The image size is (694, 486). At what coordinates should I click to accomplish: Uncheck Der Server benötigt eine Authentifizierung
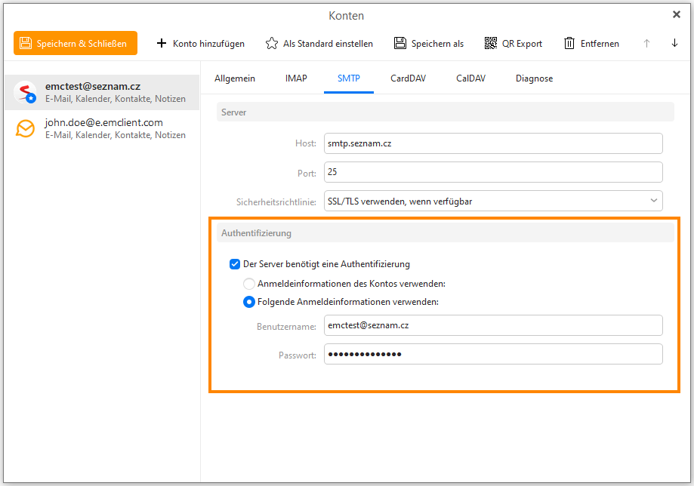pyautogui.click(x=235, y=264)
